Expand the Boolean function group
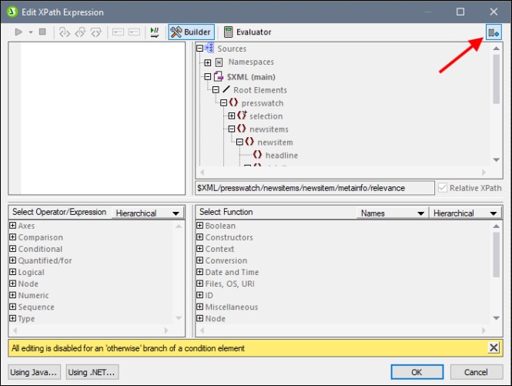 click(x=200, y=226)
